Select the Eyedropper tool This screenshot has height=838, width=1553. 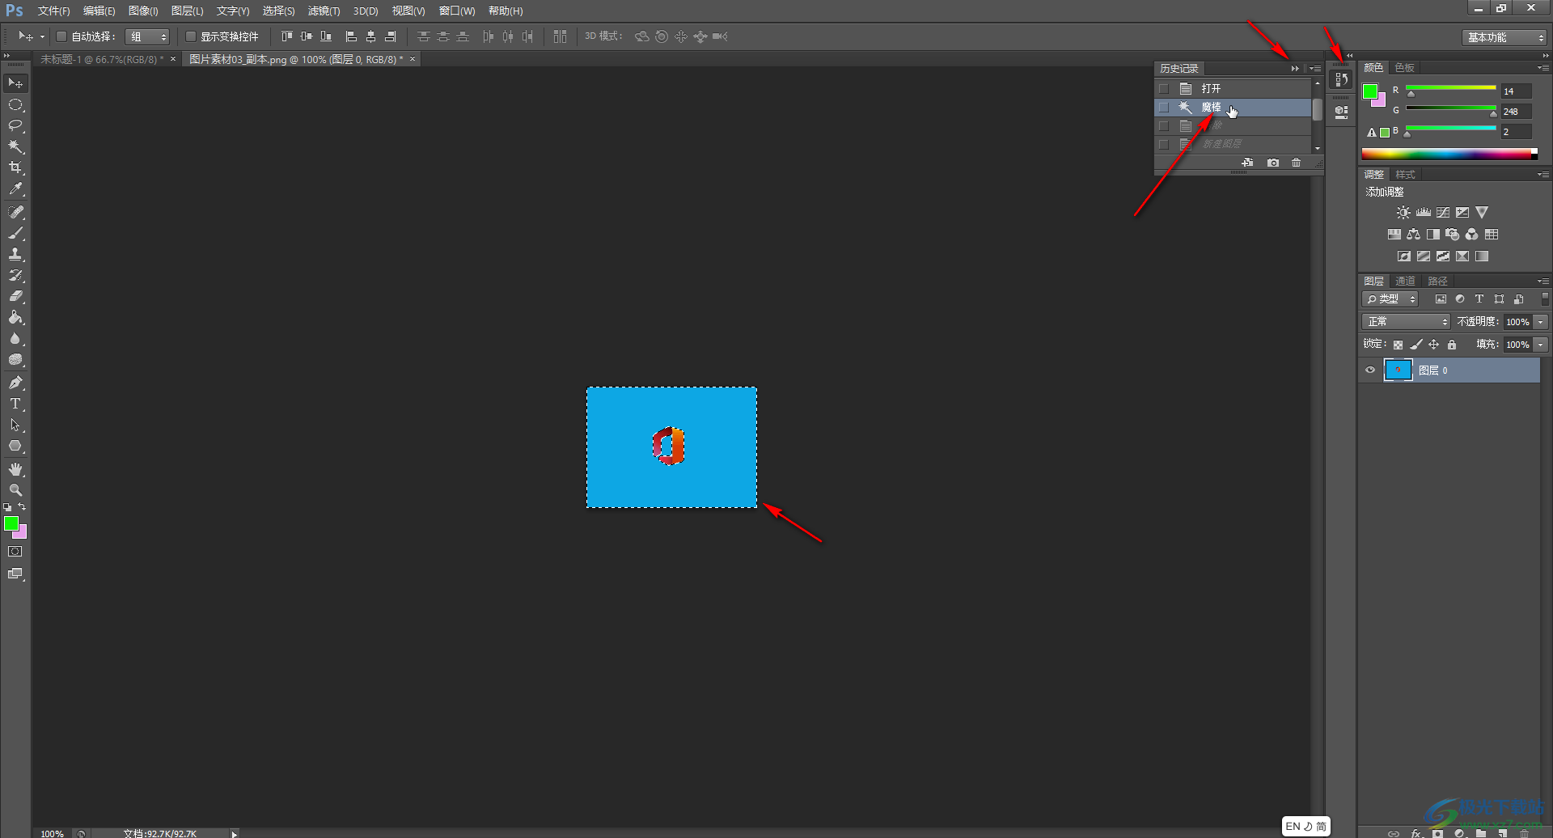click(15, 188)
